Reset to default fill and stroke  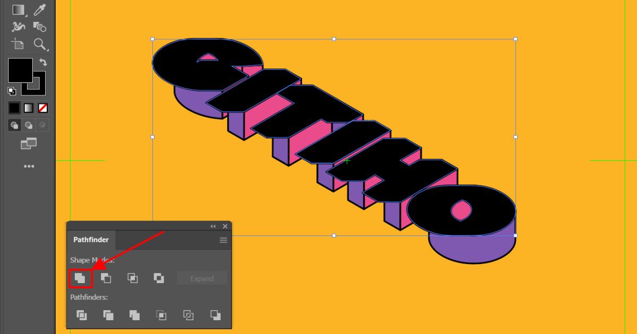coord(12,91)
